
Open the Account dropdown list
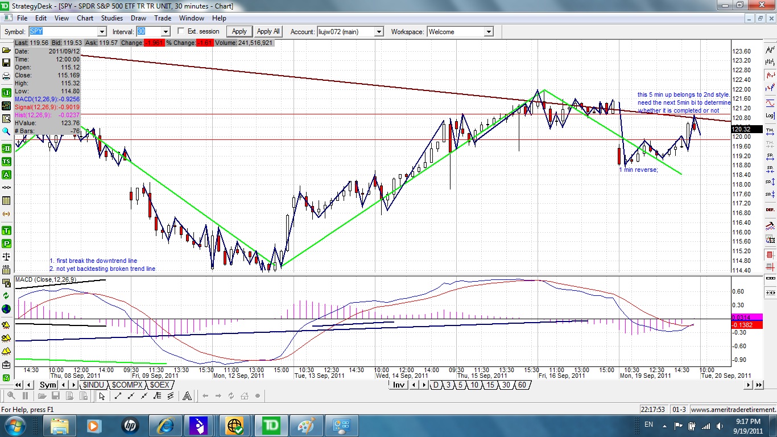point(379,32)
